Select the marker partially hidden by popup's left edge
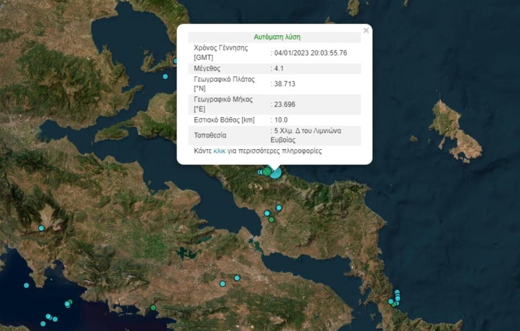The height and width of the screenshot is (331, 520). [x=175, y=61]
